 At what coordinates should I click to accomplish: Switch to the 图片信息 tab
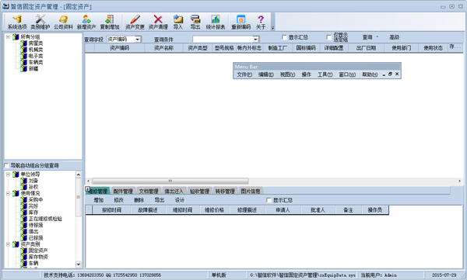click(251, 192)
